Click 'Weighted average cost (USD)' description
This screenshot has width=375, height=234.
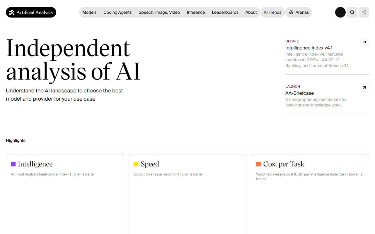click(x=309, y=177)
